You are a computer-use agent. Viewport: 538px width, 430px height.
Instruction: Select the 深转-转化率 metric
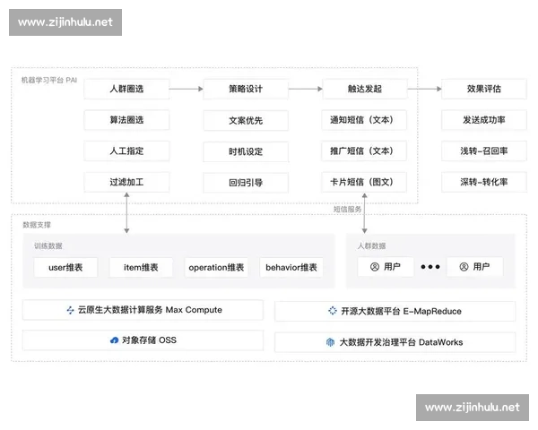[x=484, y=183]
